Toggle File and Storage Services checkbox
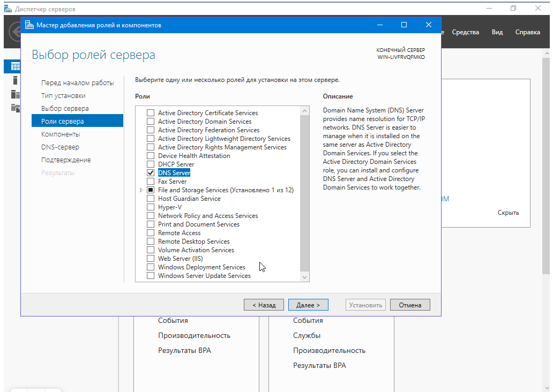 click(151, 190)
